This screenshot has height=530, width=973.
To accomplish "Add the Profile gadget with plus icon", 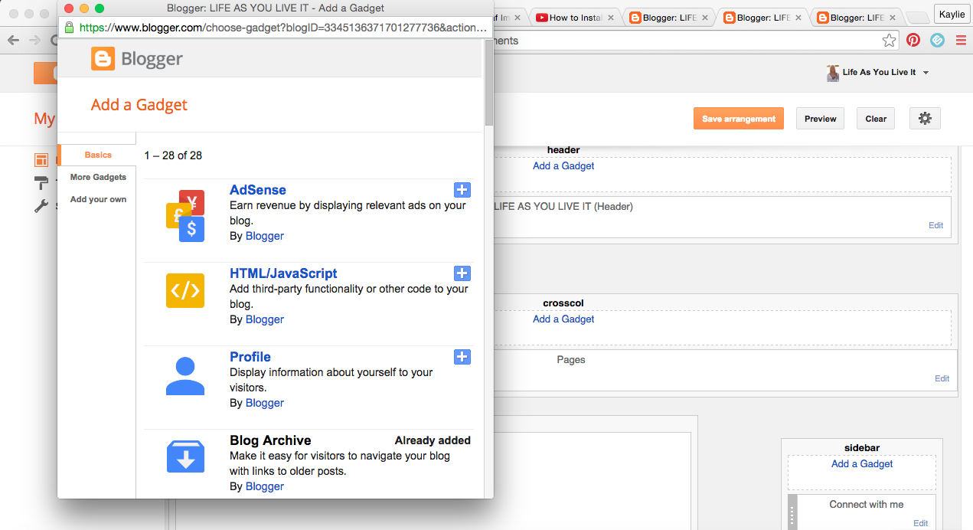I will 462,357.
